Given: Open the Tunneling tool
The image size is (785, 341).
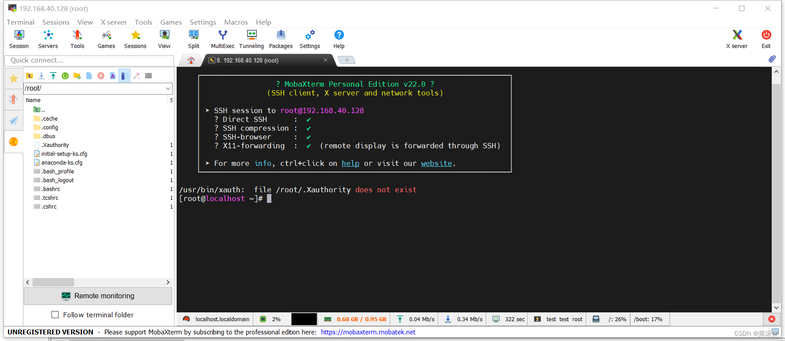Looking at the screenshot, I should tap(252, 39).
